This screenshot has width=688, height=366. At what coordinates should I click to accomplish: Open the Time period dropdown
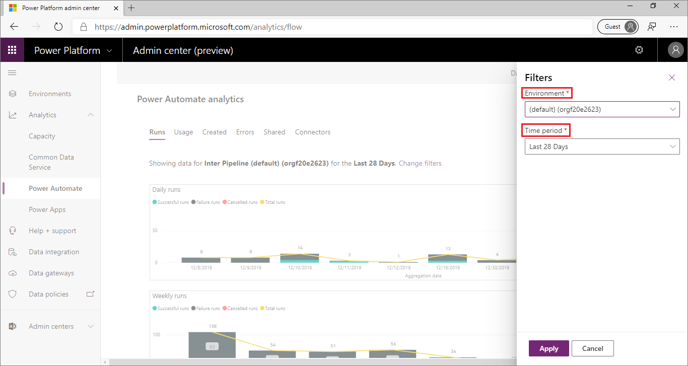[602, 147]
